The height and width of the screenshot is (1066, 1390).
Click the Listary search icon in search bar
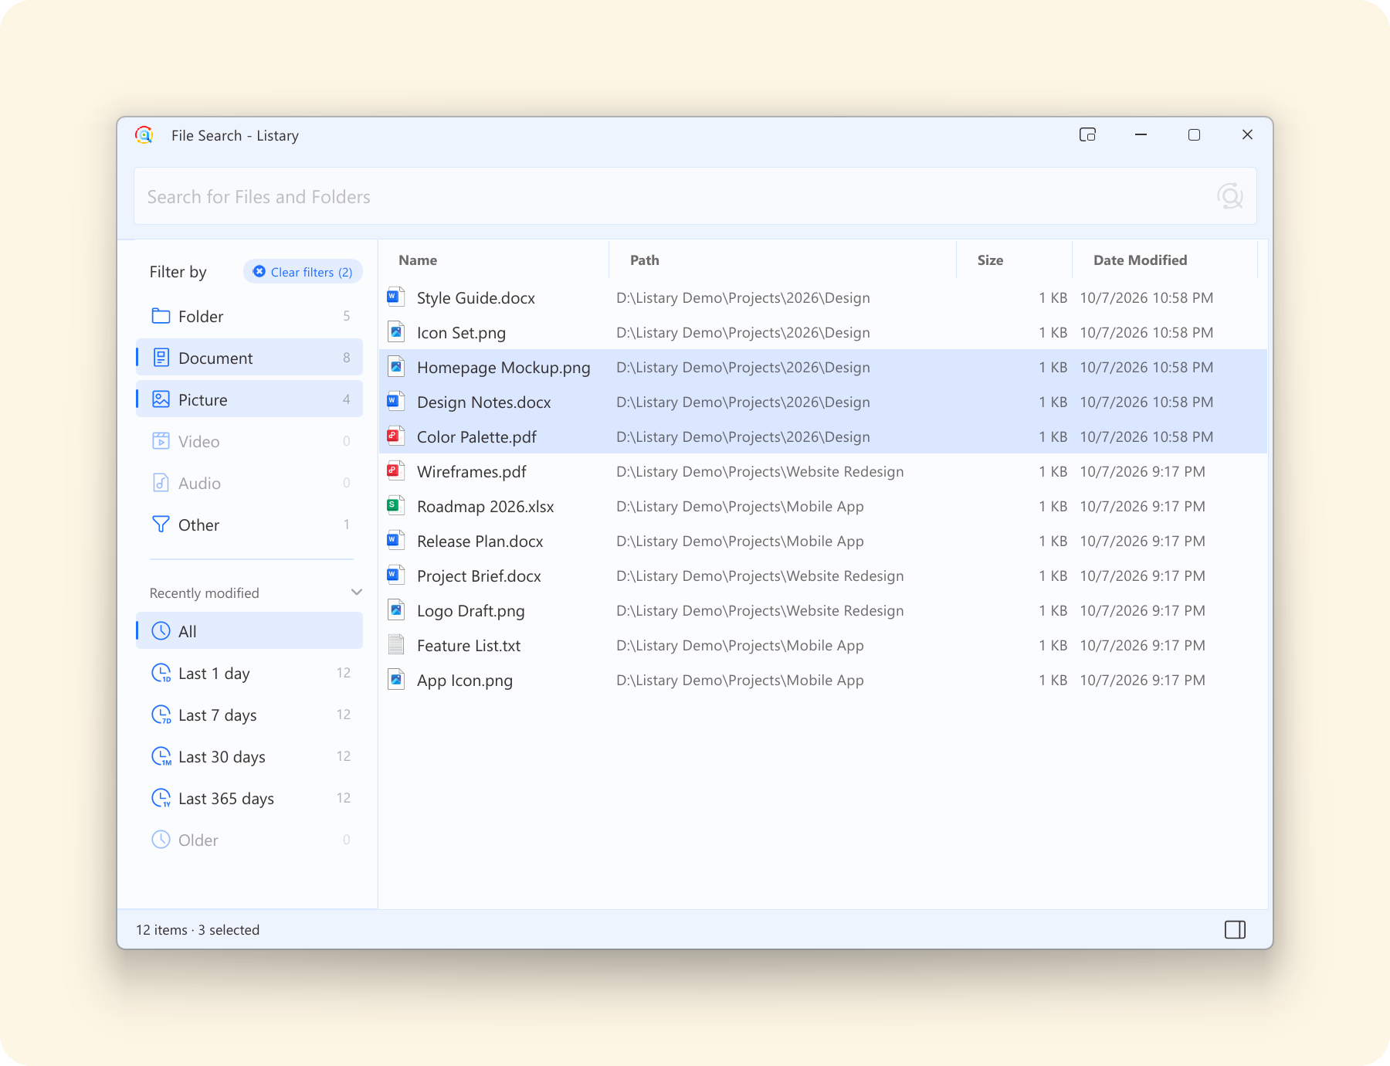[x=1229, y=196]
